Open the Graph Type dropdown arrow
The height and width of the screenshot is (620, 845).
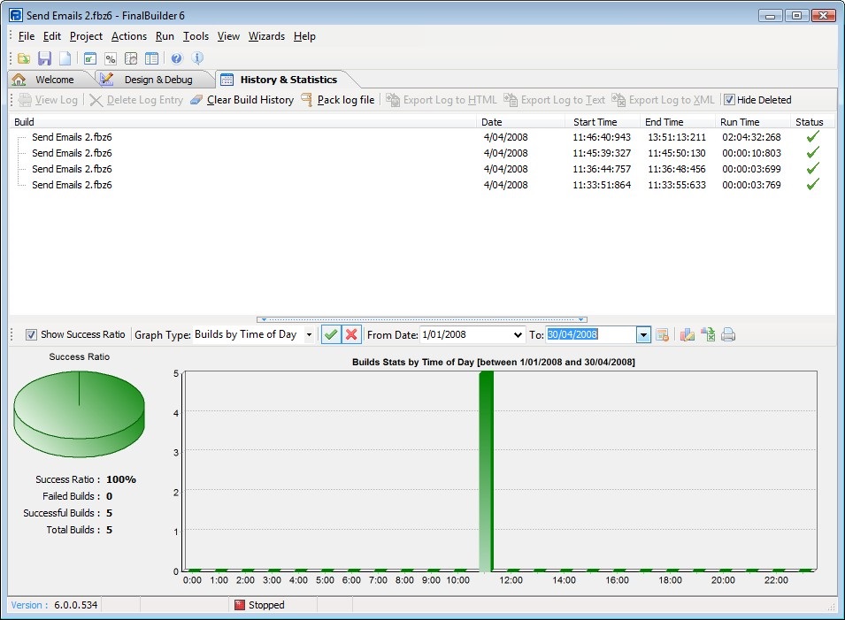(x=309, y=334)
